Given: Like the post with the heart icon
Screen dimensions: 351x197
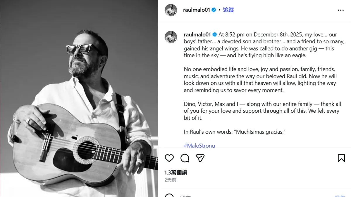Looking at the screenshot, I should pos(169,158).
